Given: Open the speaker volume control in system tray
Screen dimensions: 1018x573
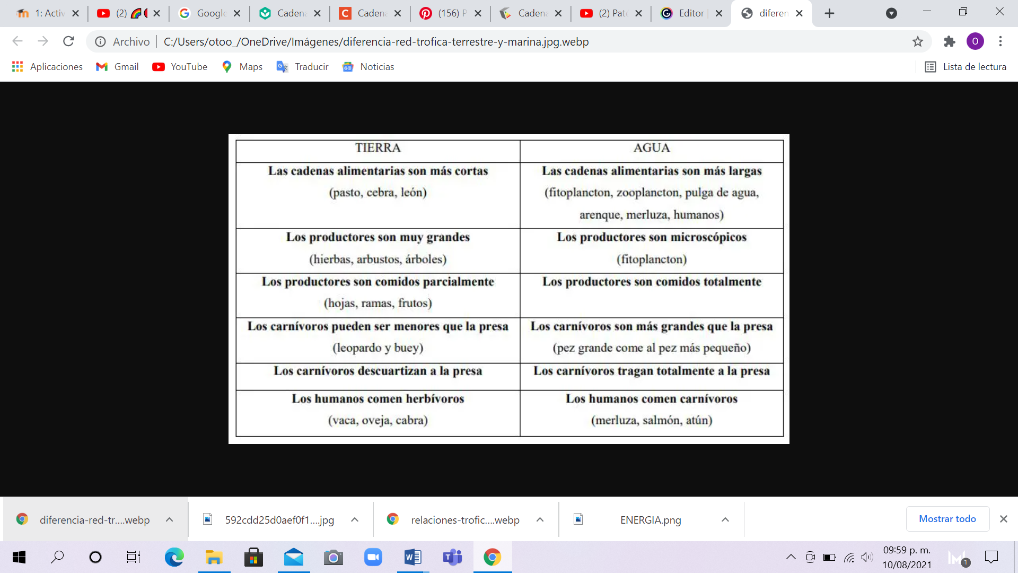Looking at the screenshot, I should (x=866, y=557).
